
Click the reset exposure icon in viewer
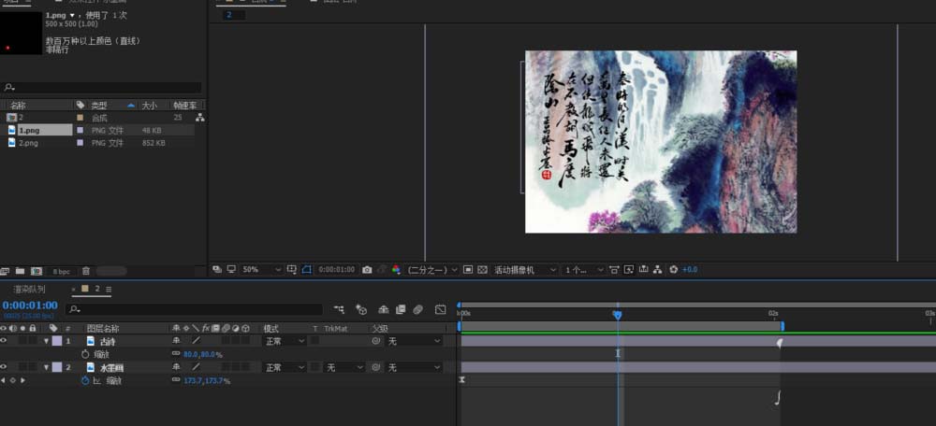click(x=673, y=269)
